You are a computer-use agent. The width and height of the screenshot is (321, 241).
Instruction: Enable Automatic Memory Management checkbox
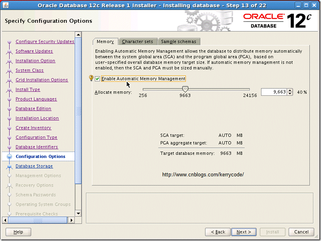[98, 79]
